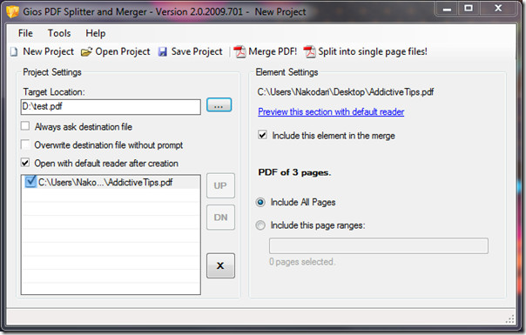
Task: Open Preview this section with default reader link
Action: tap(331, 111)
